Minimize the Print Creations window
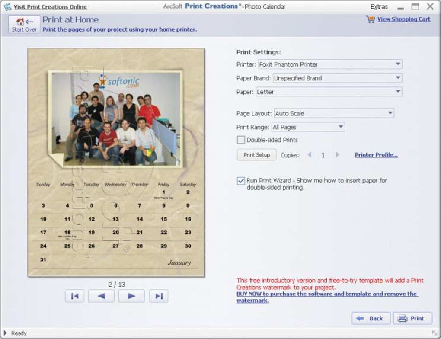Screen dimensions: 441x339 click(x=400, y=8)
